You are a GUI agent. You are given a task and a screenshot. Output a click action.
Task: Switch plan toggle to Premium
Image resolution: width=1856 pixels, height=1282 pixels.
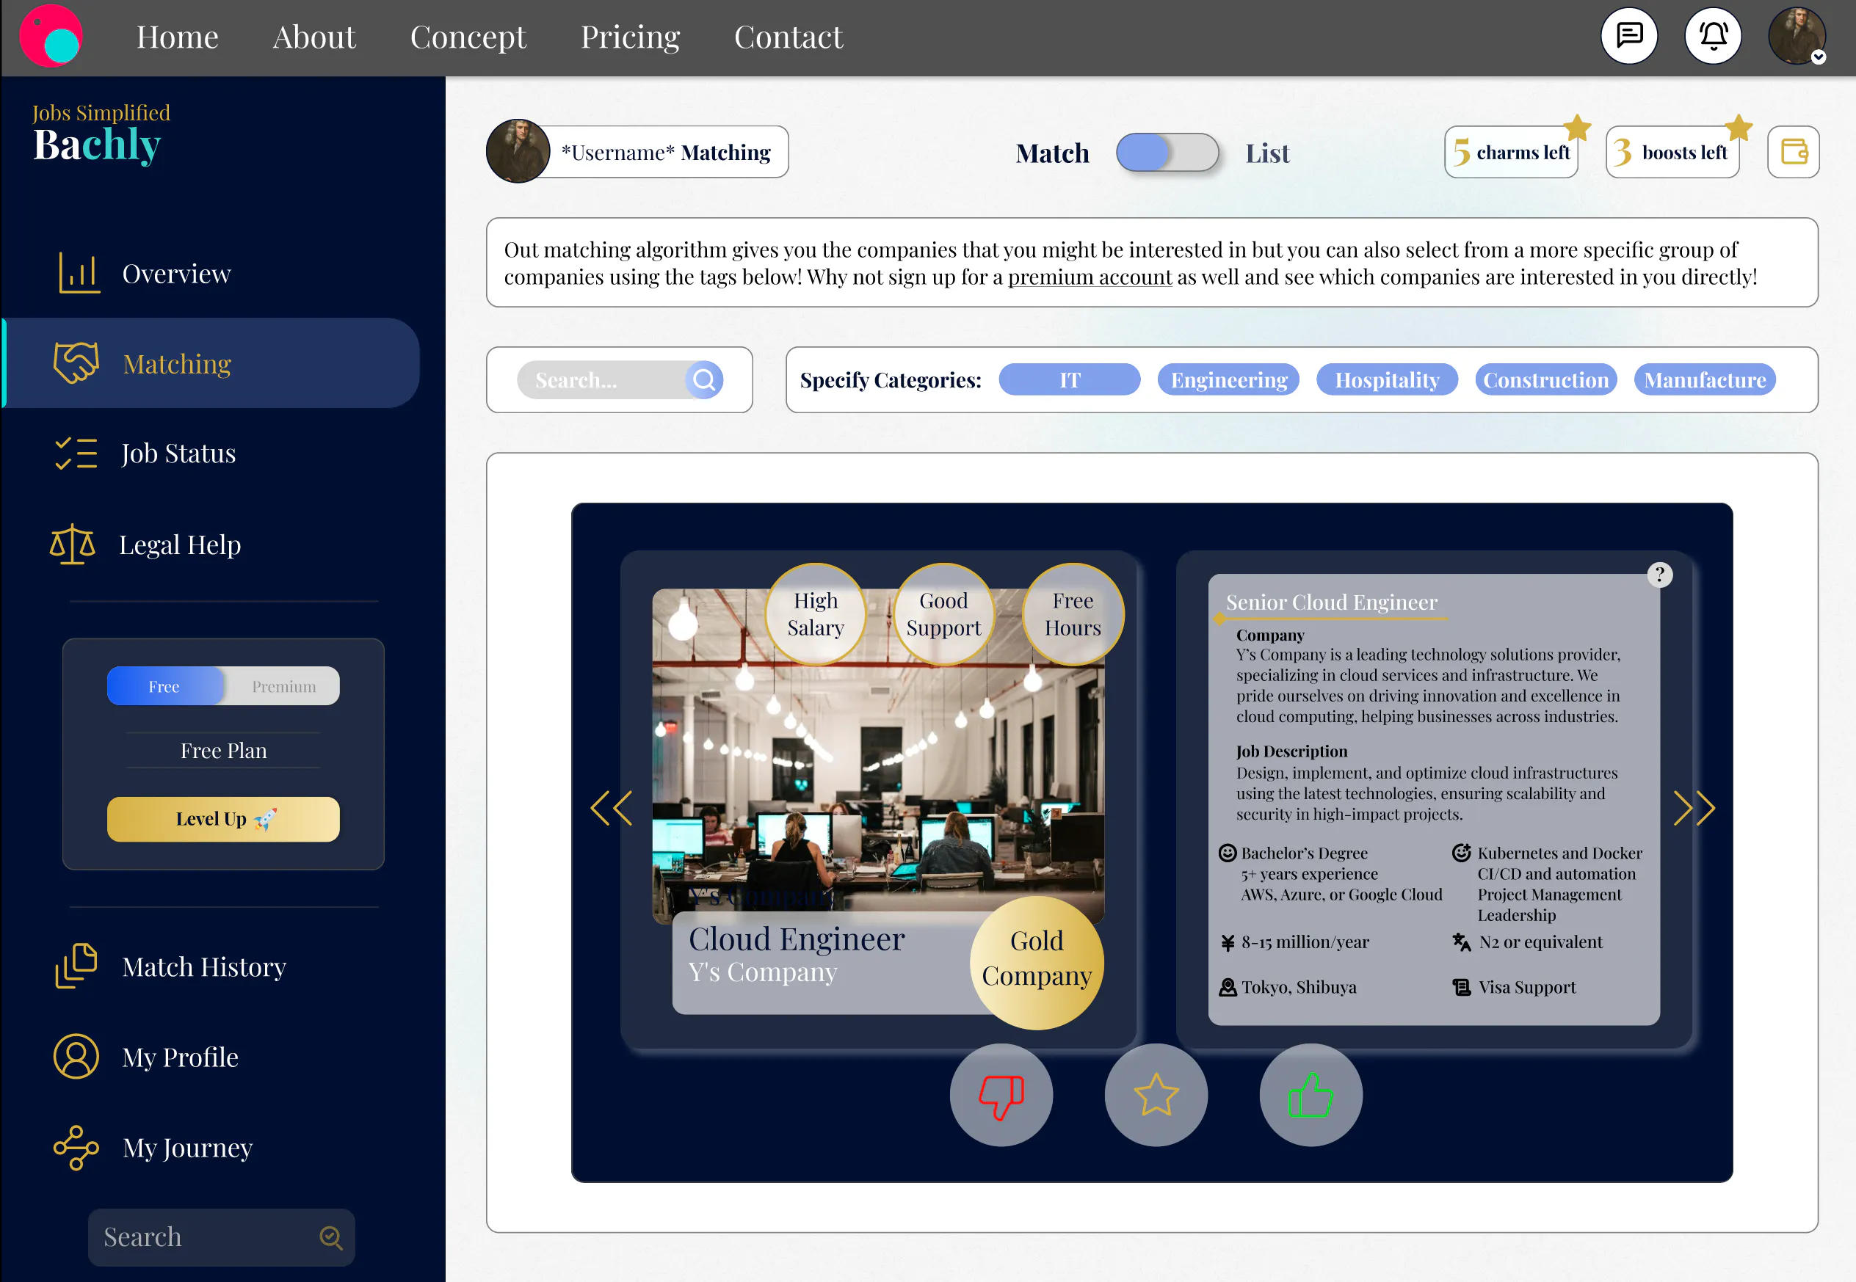click(283, 687)
